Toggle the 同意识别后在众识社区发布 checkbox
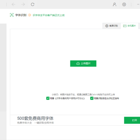The image size is (140, 140). coord(92,98)
